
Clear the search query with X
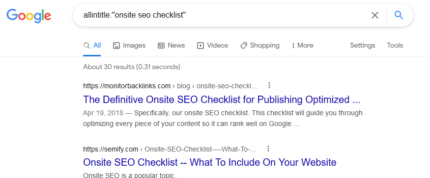click(x=375, y=15)
